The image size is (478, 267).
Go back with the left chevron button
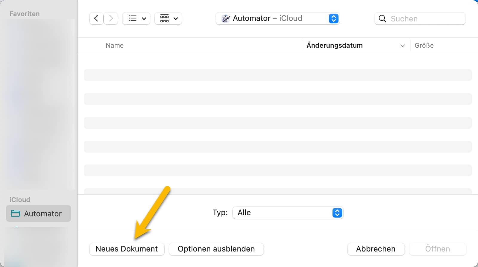click(96, 18)
